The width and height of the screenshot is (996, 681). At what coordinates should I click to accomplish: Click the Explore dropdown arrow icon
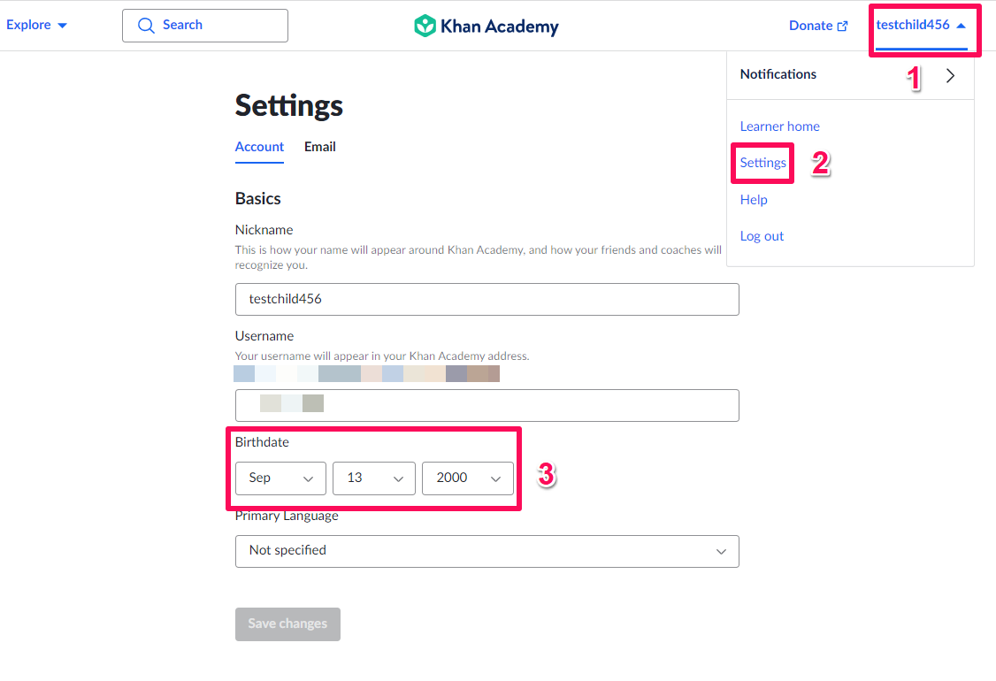[62, 26]
